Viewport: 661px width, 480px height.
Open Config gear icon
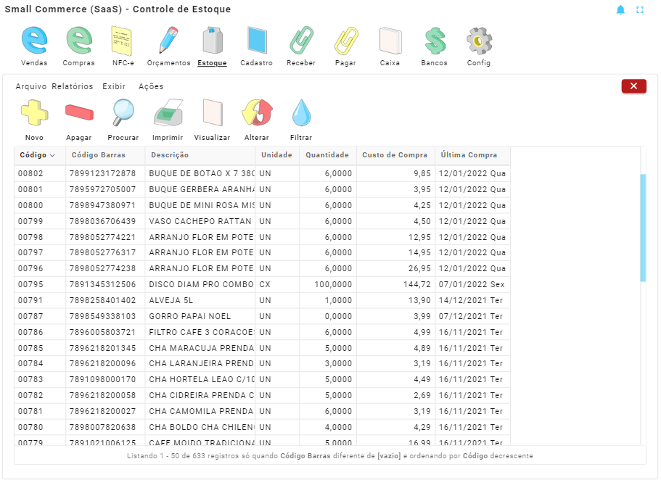pos(479,41)
